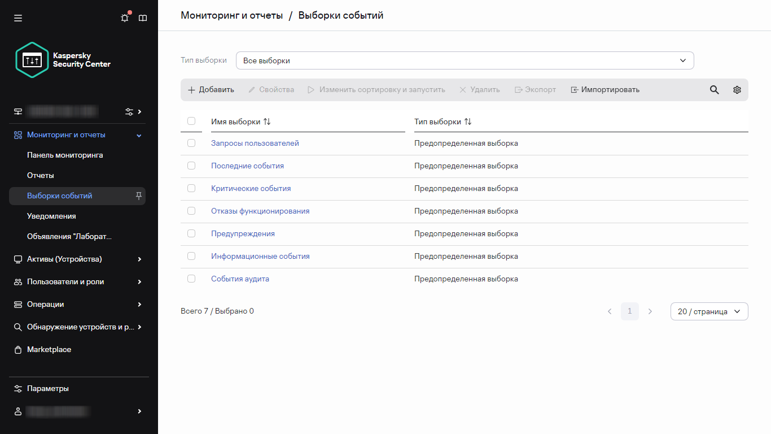Open the Отчеты menu item
The image size is (771, 434).
pos(41,175)
